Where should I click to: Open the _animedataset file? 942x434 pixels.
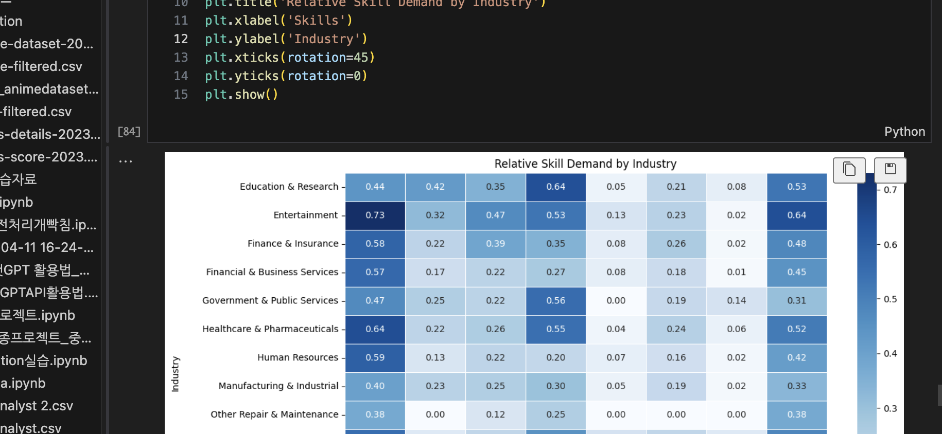click(49, 89)
